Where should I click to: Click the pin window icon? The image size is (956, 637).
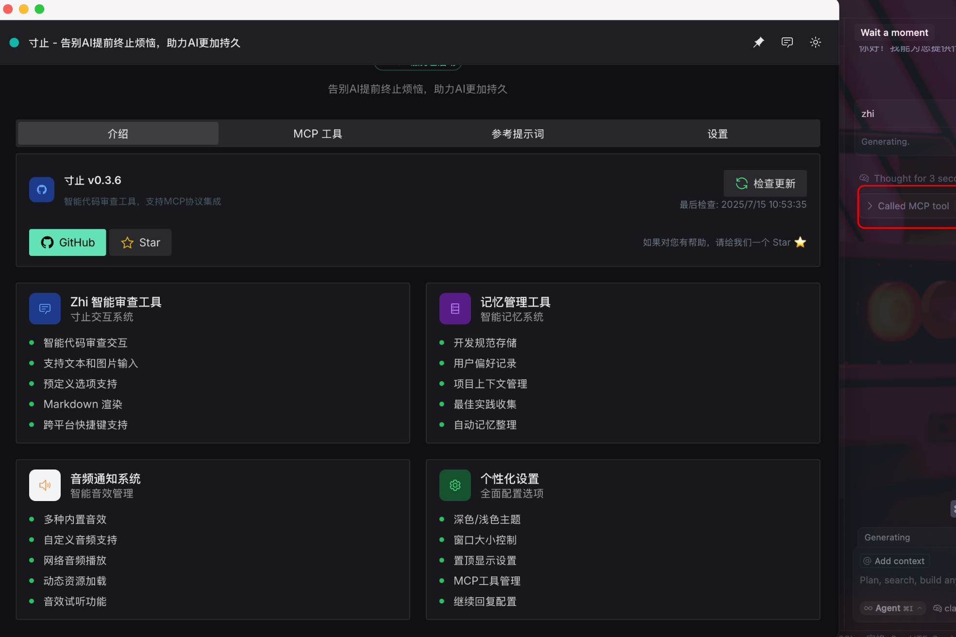(758, 42)
